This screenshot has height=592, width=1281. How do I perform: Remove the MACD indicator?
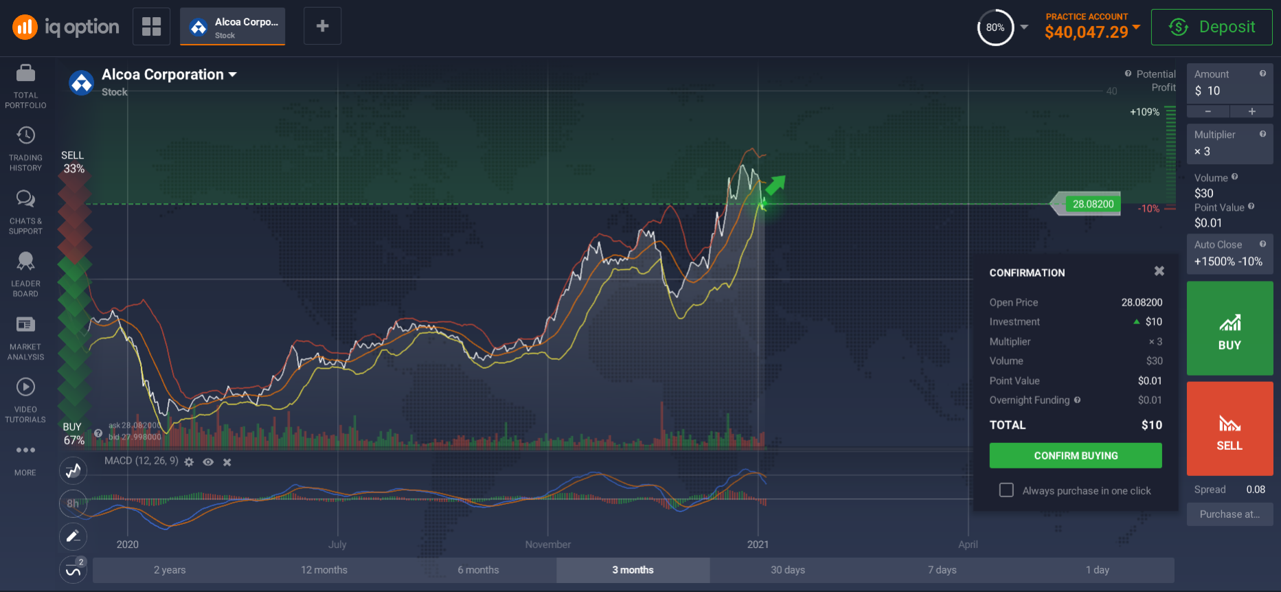click(x=227, y=462)
